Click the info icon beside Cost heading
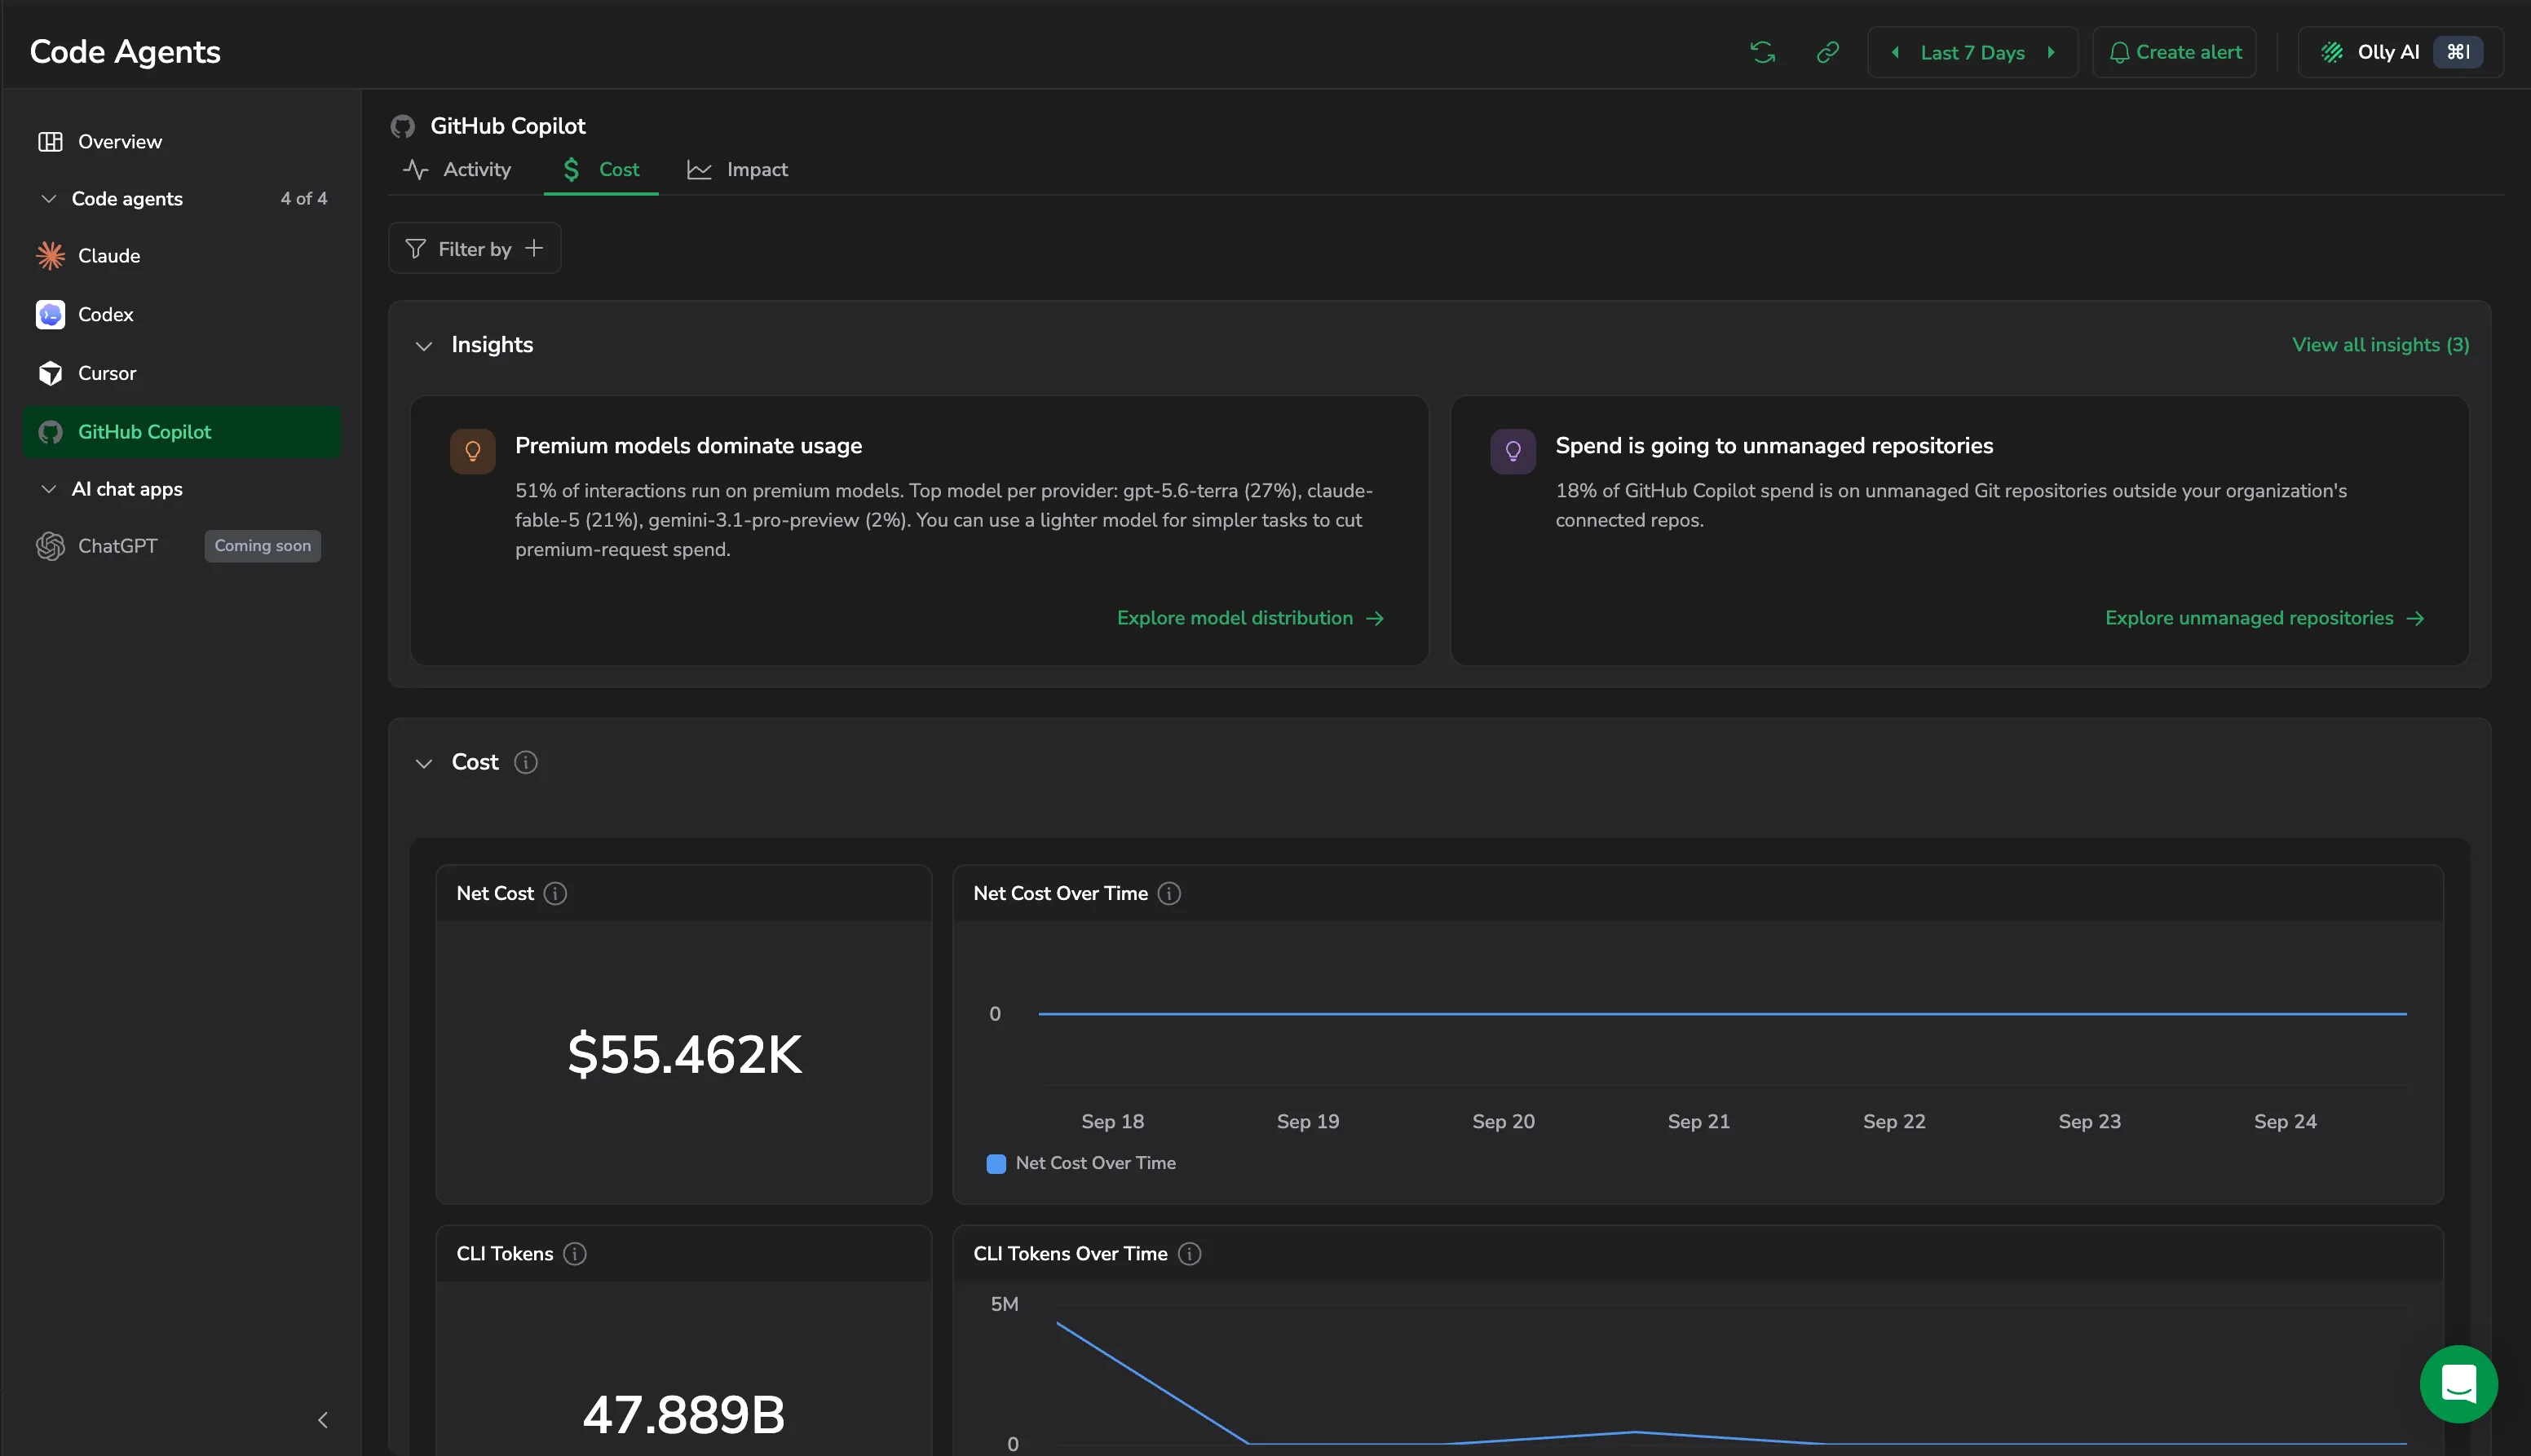 click(x=526, y=763)
